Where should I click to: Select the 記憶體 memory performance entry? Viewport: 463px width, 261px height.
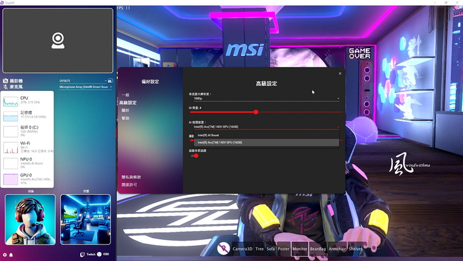coord(27,115)
